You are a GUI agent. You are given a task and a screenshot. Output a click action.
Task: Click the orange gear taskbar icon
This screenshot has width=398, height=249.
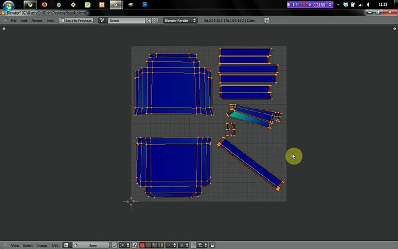102,4
